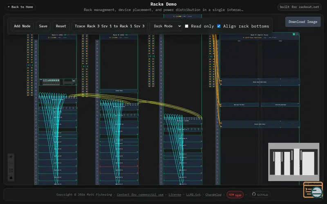Open the npm package badge
The image size is (327, 204).
[235, 195]
